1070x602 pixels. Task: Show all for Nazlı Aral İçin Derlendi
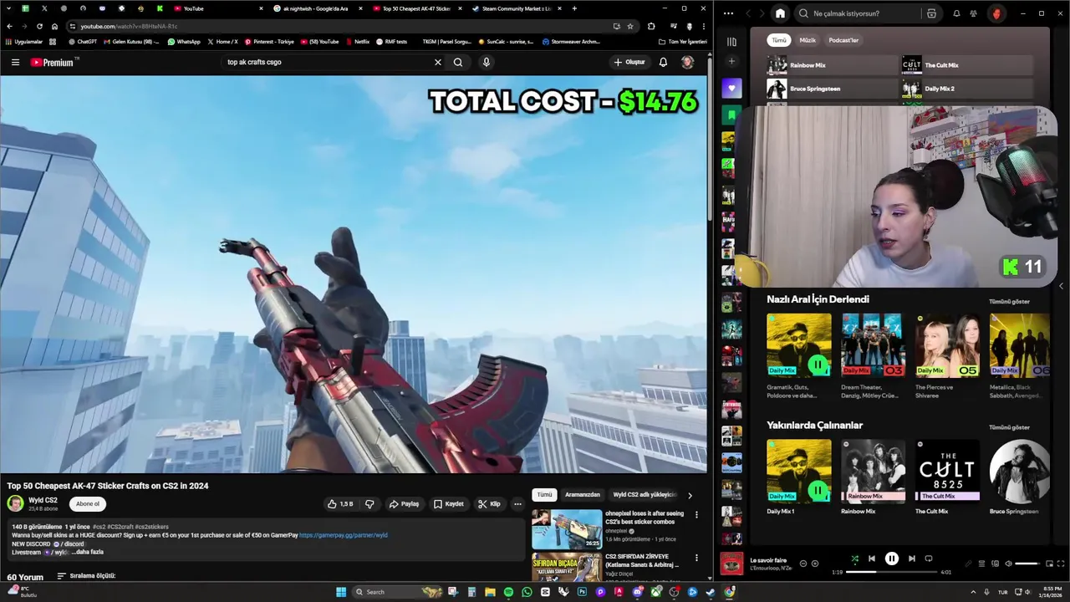(x=1009, y=301)
